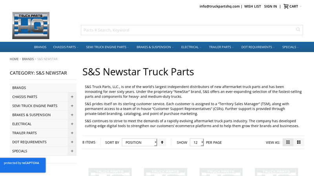Image resolution: width=314 pixels, height=176 pixels.
Task: Switch to grid view icon
Action: [x=288, y=142]
